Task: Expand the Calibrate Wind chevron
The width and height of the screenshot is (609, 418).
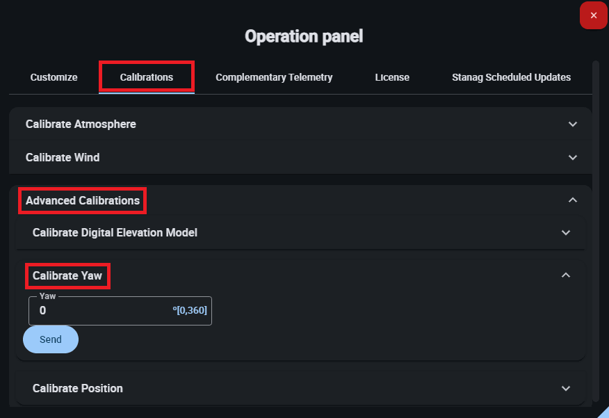Action: point(573,157)
